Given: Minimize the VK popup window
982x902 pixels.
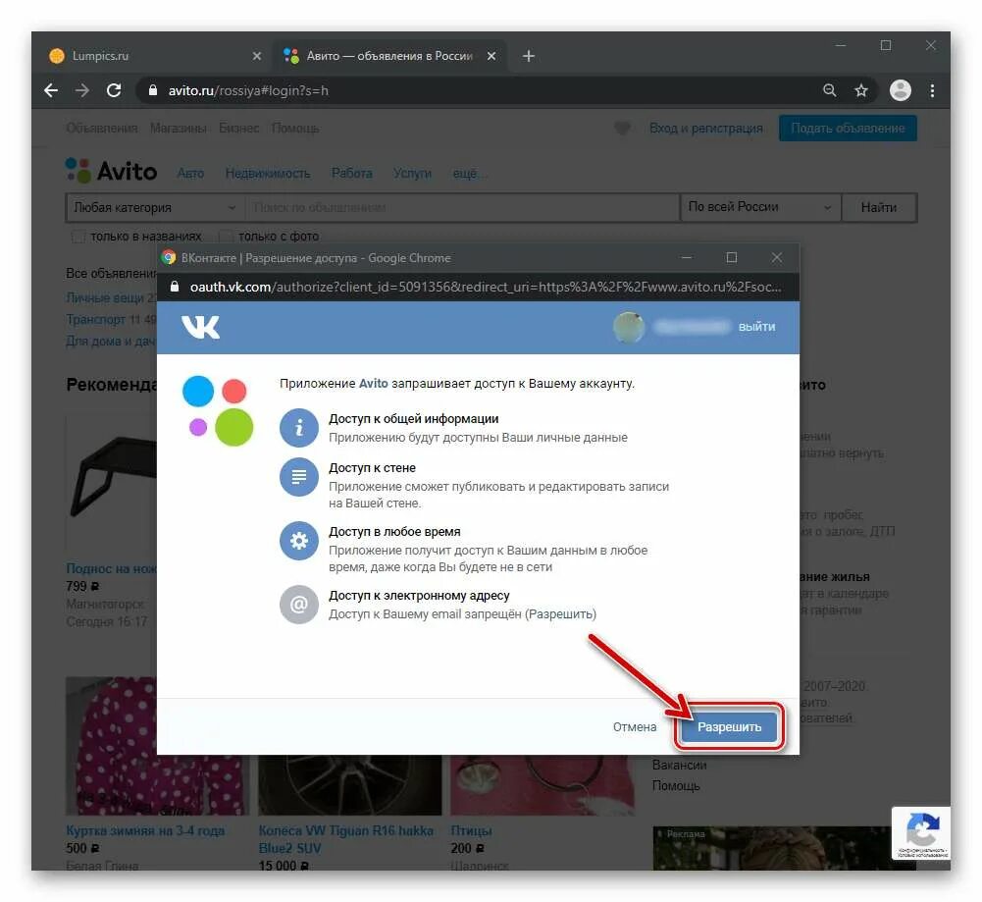Looking at the screenshot, I should (x=687, y=257).
